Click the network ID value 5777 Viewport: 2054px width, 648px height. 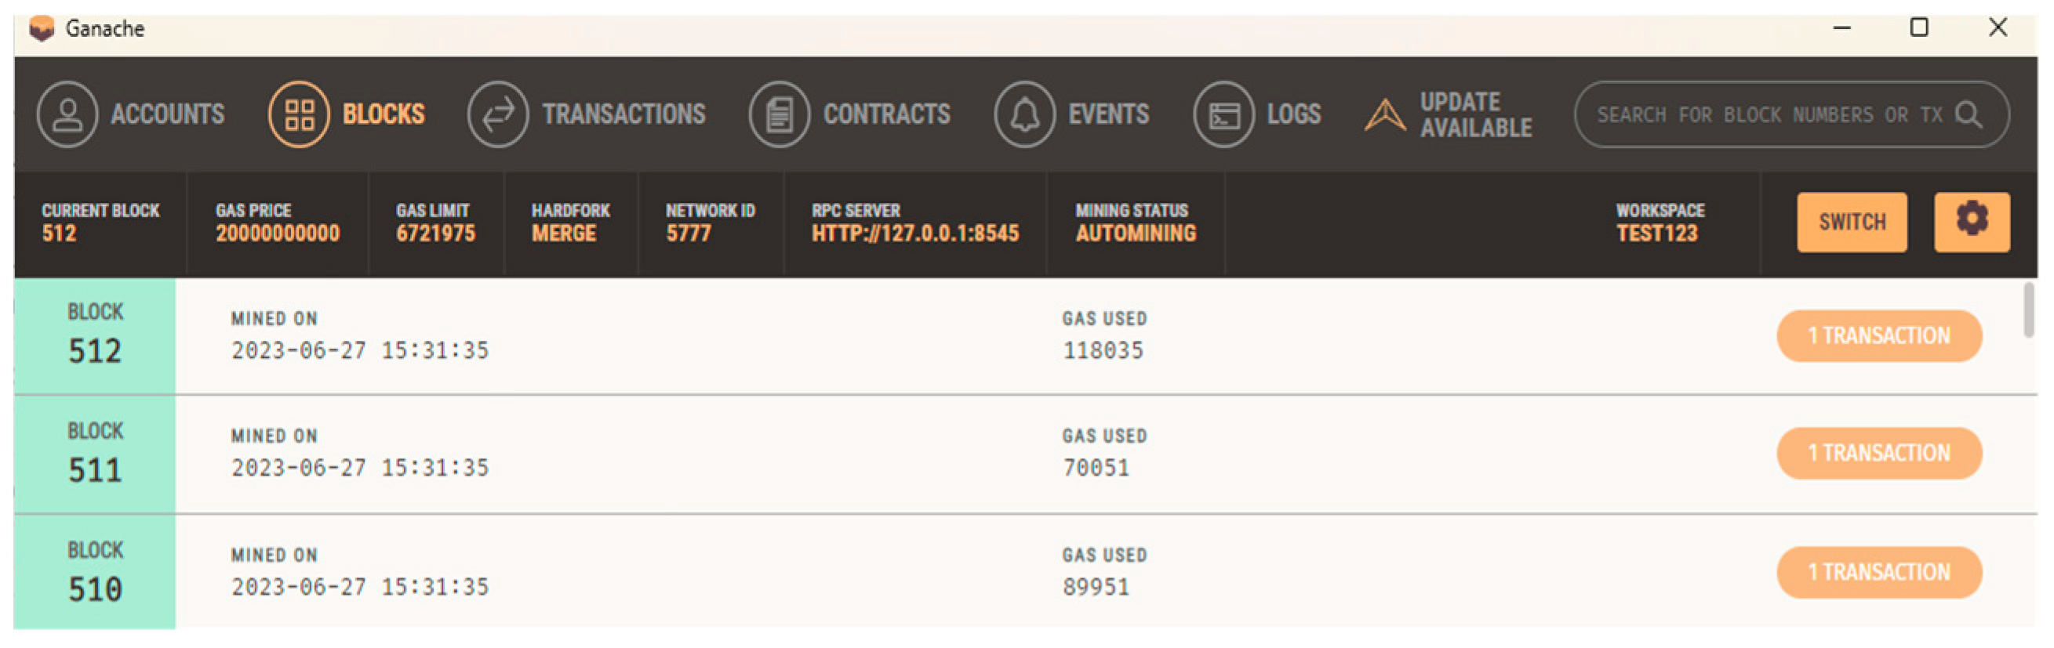click(x=688, y=233)
